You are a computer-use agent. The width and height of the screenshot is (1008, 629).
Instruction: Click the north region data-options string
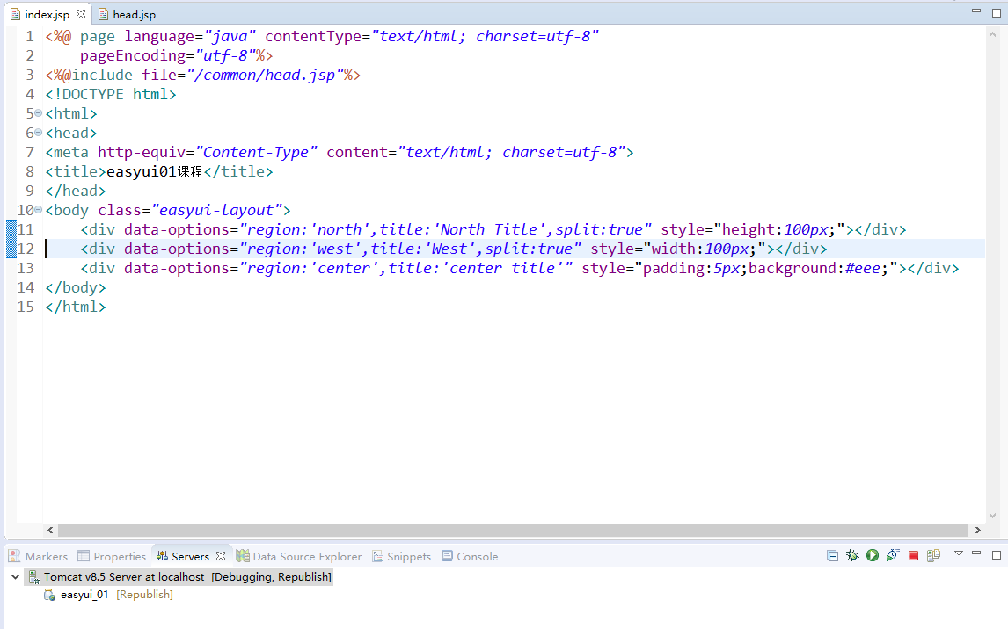[445, 230]
